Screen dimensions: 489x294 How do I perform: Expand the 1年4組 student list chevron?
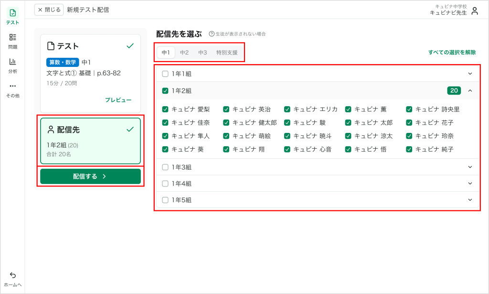coord(470,183)
